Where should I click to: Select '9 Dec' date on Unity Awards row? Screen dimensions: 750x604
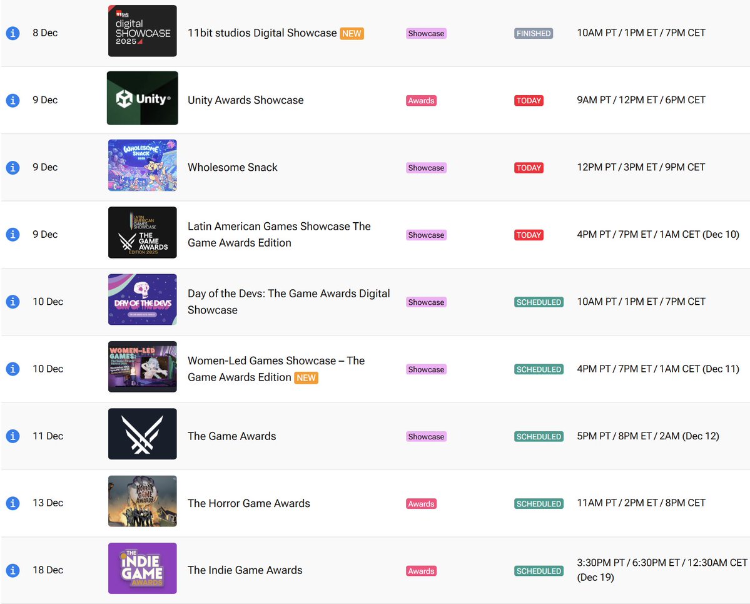click(x=45, y=100)
